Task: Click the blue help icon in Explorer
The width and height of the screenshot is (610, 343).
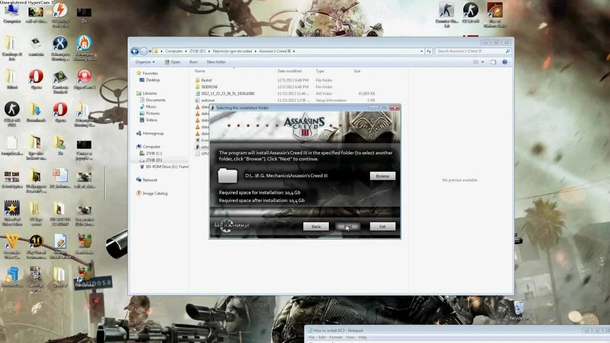Action: (x=505, y=62)
